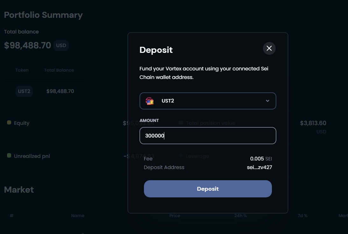The image size is (348, 234).
Task: Sort the portfolio by Token column header
Action: pos(22,70)
